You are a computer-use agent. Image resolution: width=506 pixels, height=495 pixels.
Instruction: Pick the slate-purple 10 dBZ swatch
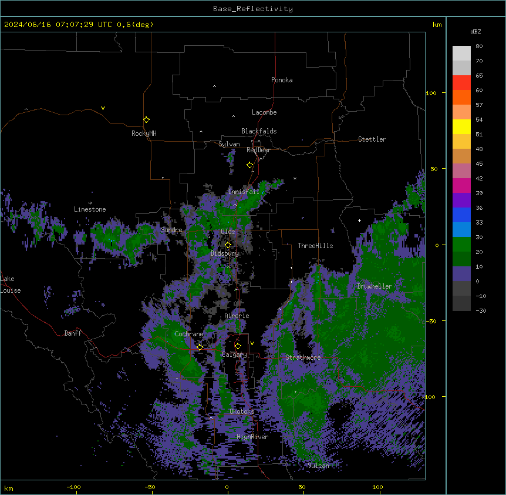461,274
